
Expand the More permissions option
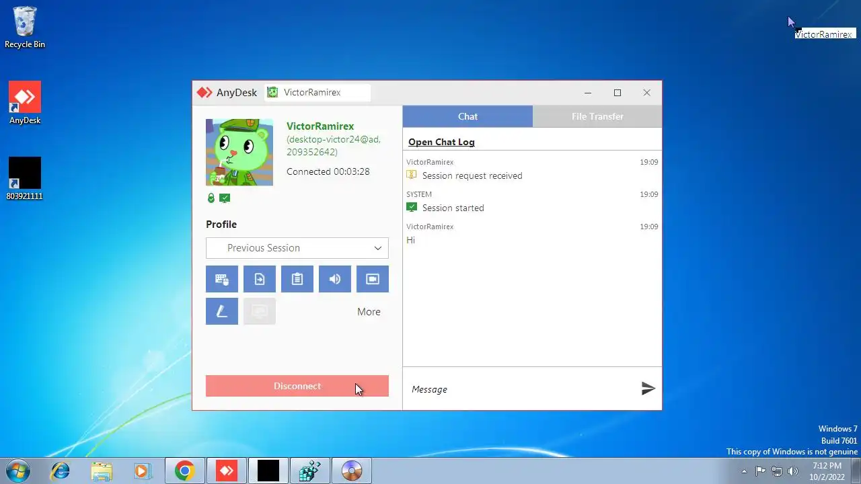369,312
